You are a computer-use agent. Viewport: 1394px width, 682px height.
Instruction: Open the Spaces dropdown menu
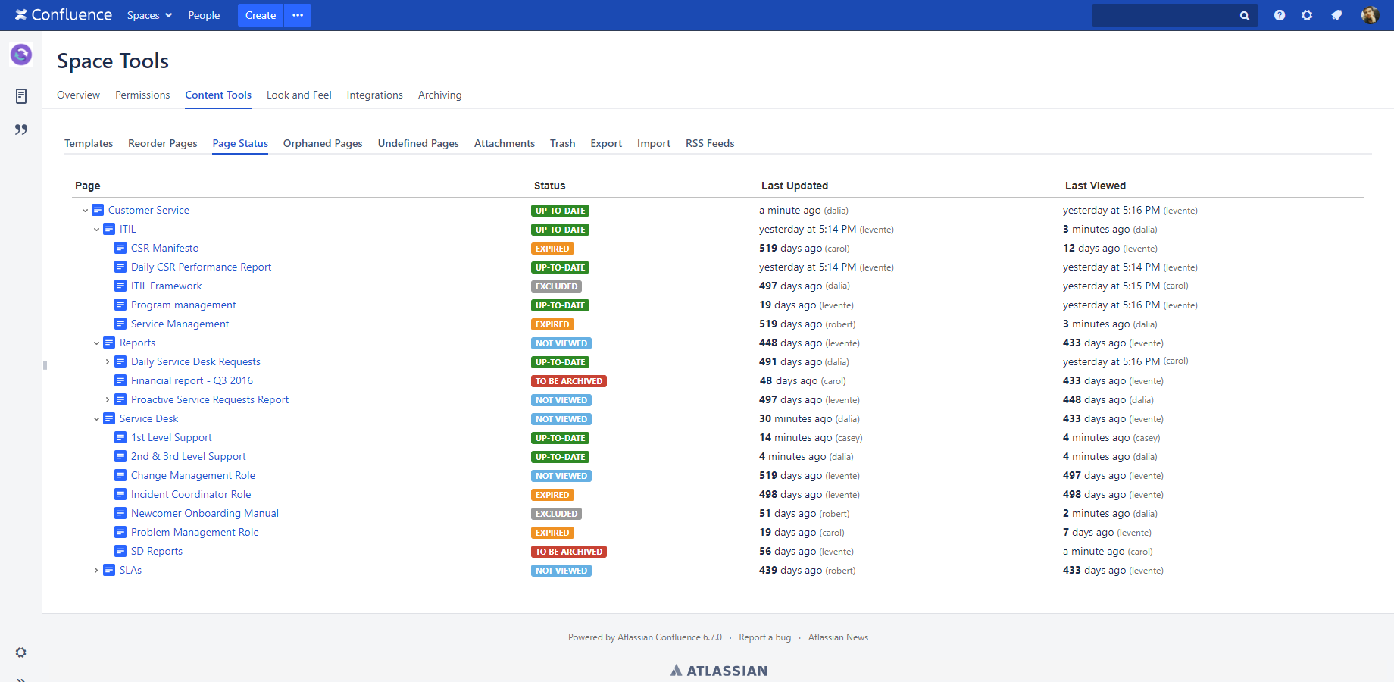[x=149, y=15]
